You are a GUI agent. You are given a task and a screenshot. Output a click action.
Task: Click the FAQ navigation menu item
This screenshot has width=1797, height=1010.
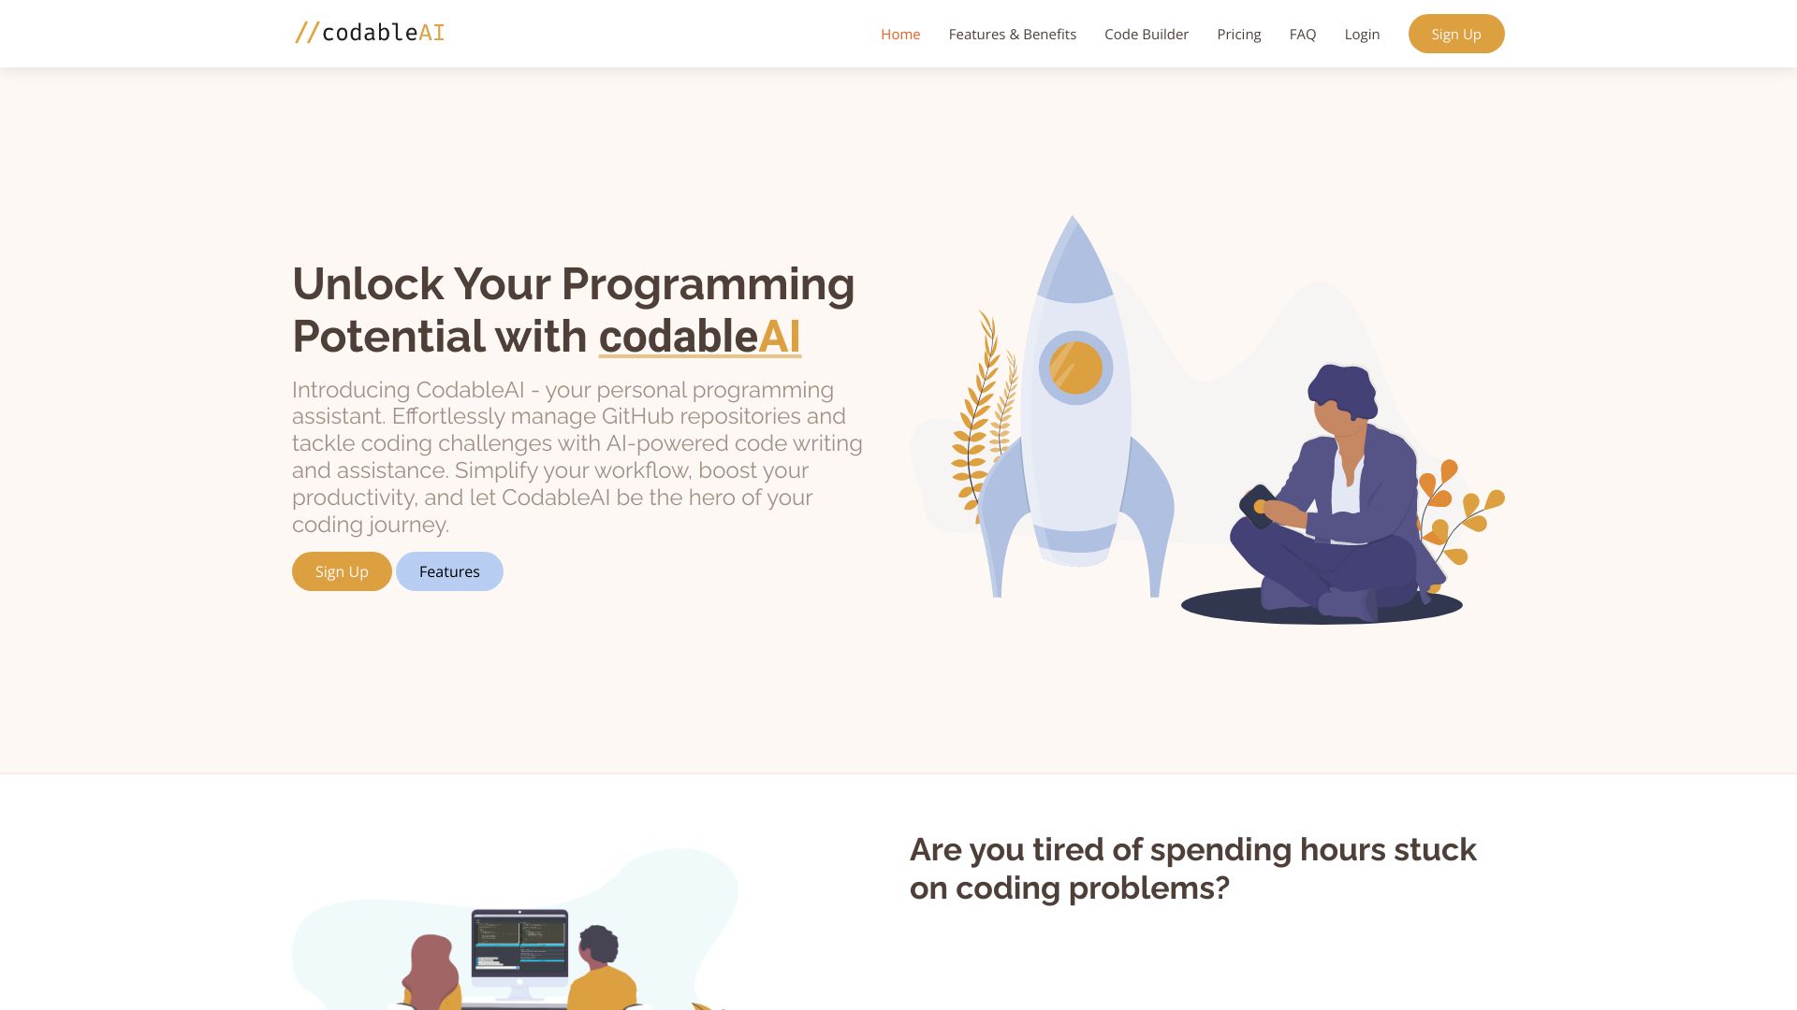[x=1304, y=34]
